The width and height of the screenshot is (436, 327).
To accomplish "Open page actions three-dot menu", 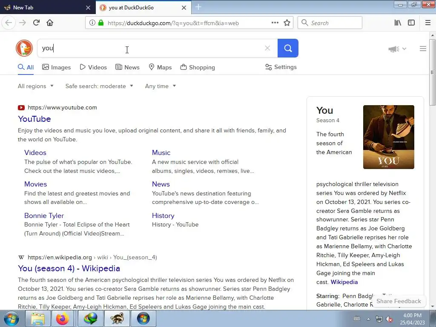I will (x=275, y=23).
